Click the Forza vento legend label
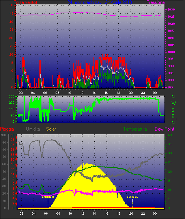The image size is (185, 219). click(25, 2)
